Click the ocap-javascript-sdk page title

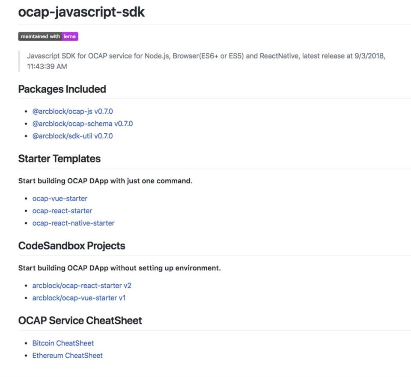(81, 12)
